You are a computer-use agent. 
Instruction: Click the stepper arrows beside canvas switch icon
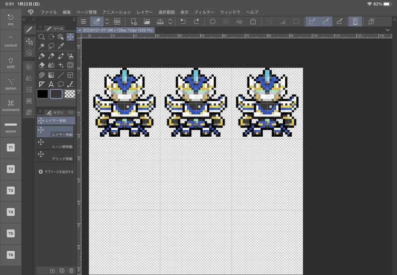pyautogui.click(x=107, y=22)
